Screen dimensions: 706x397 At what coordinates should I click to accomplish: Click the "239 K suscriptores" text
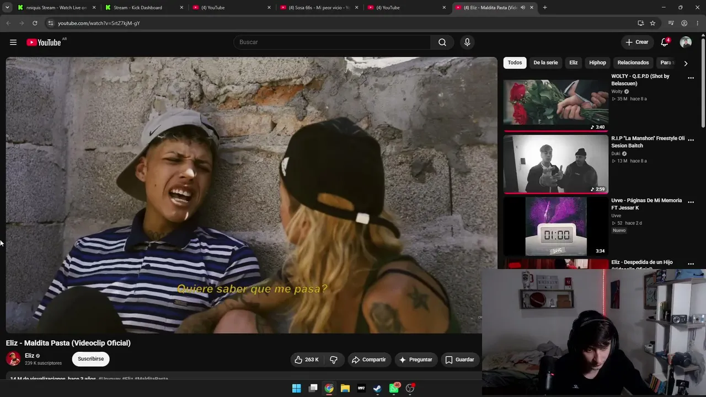[x=43, y=363]
